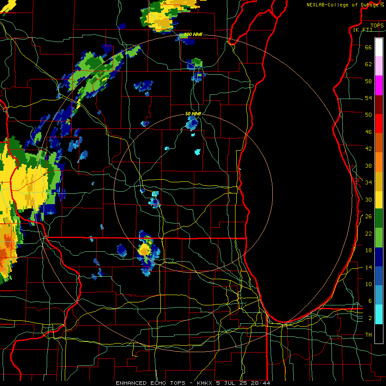Click the light green legend swatch
The width and height of the screenshot is (386, 386).
379,237
